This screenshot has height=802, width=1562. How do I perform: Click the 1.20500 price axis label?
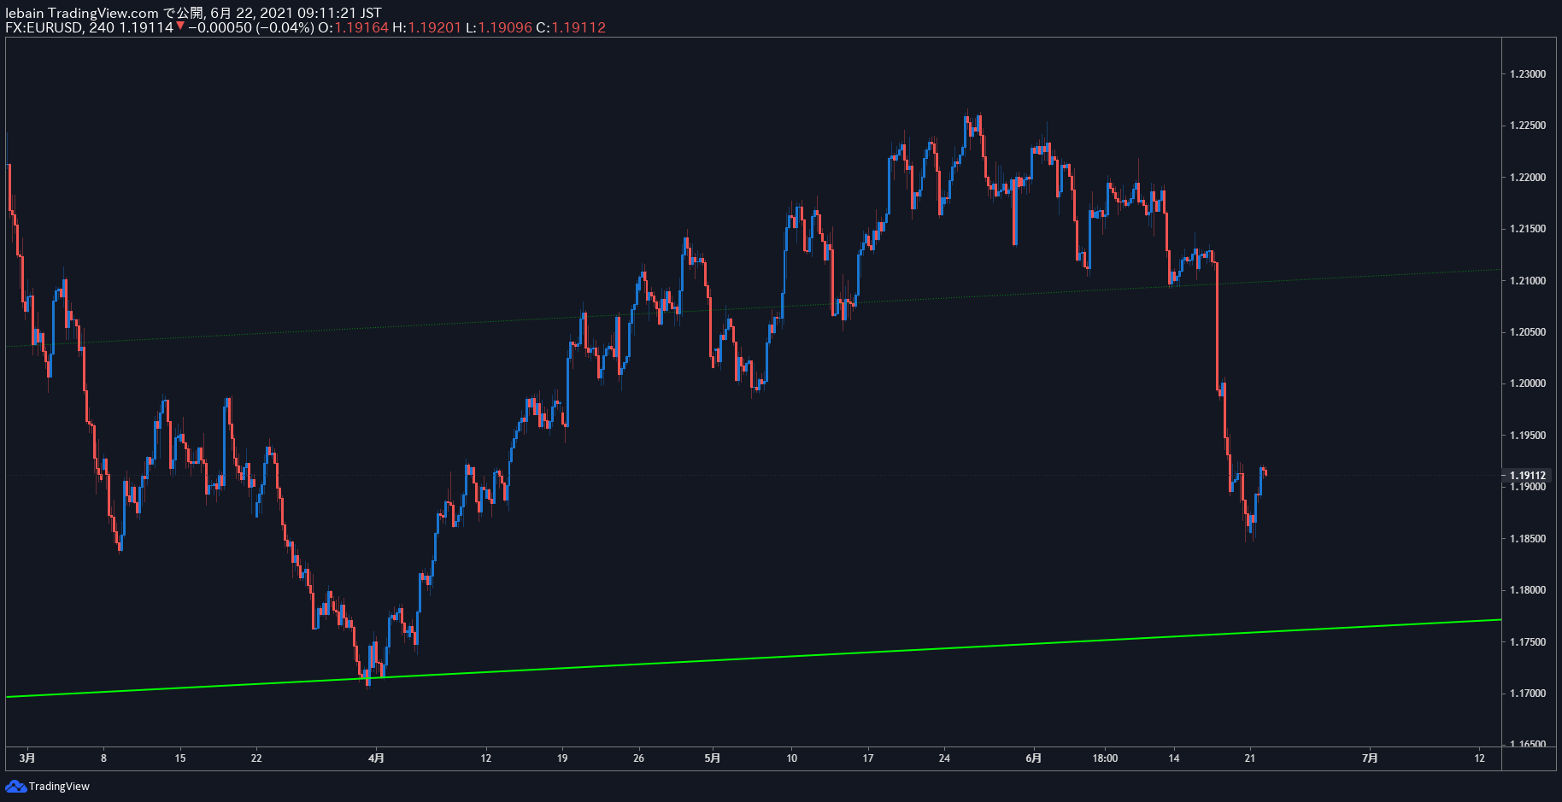(x=1528, y=332)
